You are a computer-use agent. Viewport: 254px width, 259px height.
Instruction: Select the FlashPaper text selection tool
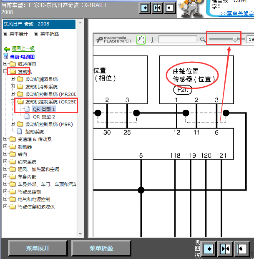[x=152, y=40]
